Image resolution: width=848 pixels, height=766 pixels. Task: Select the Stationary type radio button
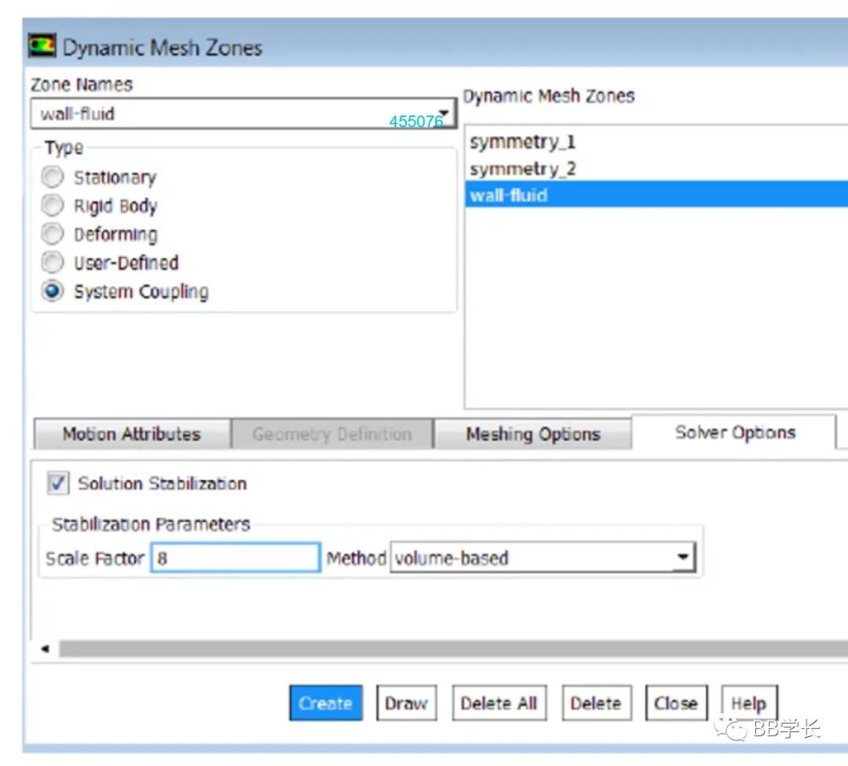tap(53, 178)
